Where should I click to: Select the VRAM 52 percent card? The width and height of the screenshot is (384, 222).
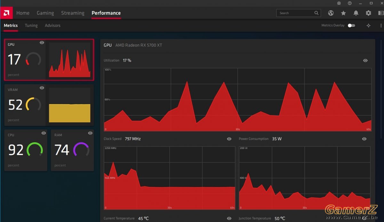(x=49, y=105)
